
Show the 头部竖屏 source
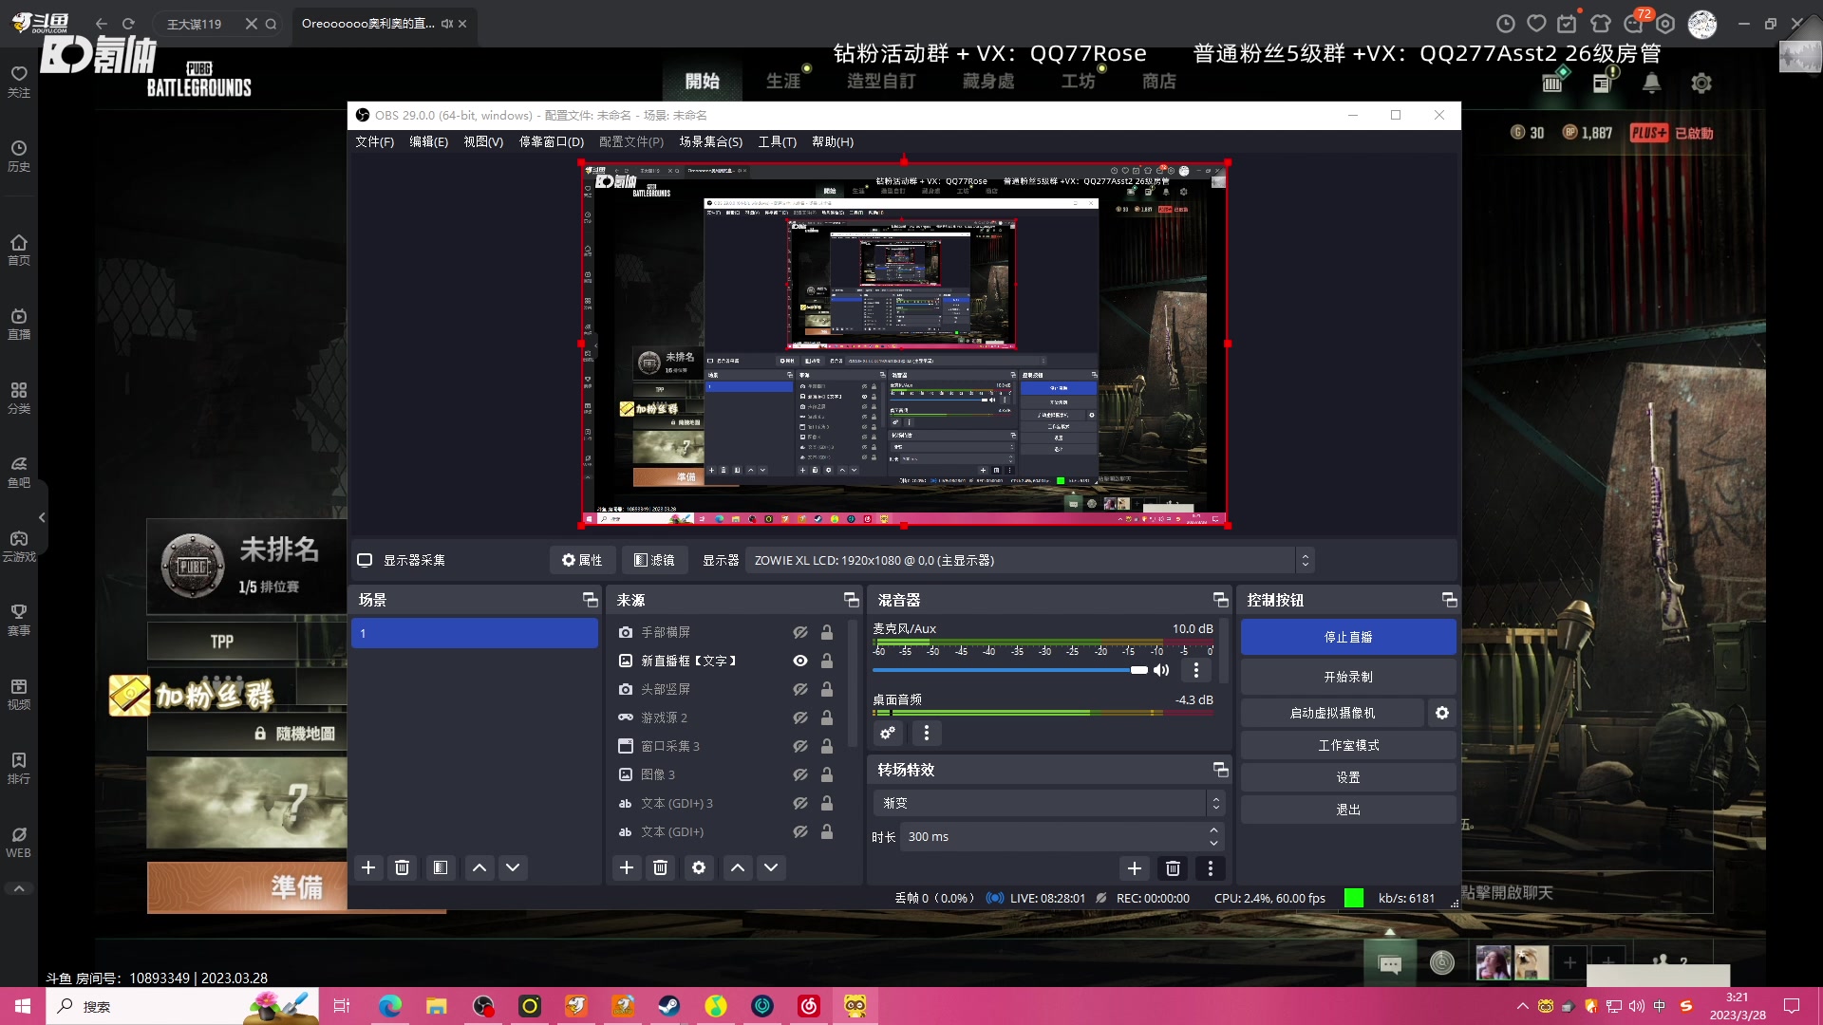click(x=800, y=689)
